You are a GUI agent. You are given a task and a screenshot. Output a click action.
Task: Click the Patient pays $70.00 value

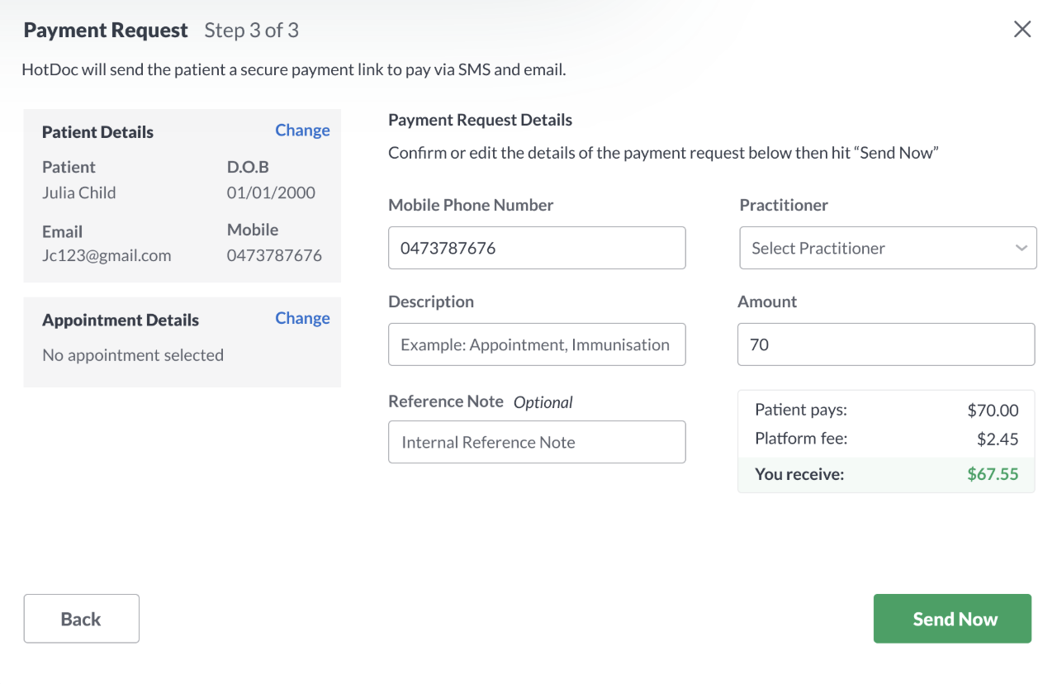coord(993,410)
